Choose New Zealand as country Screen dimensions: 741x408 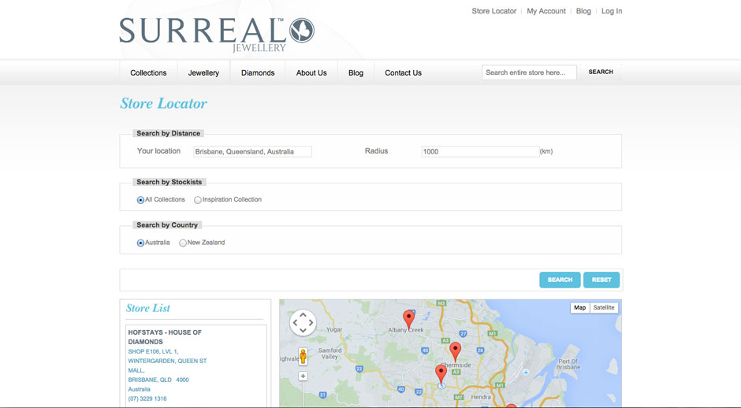(x=183, y=243)
